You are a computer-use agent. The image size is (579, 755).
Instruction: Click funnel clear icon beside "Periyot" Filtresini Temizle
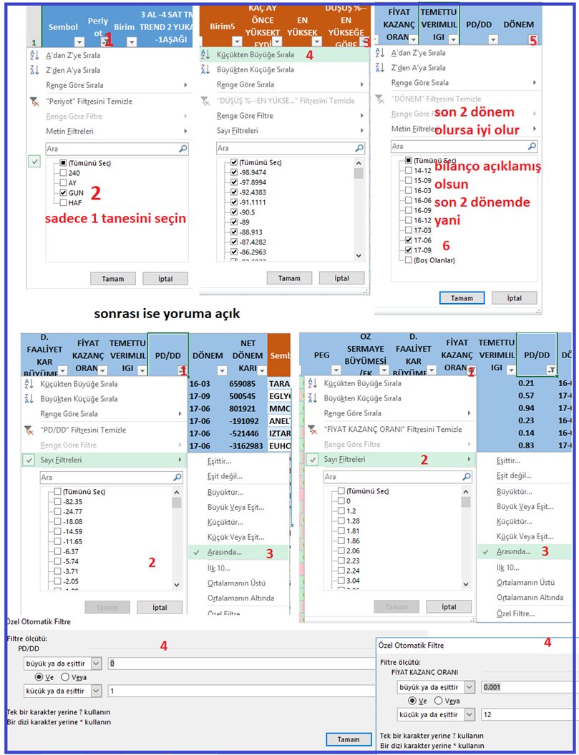(x=34, y=101)
